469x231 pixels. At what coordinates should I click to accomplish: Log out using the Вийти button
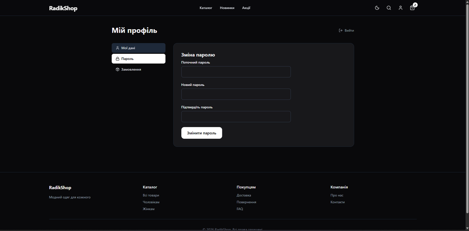click(x=346, y=30)
